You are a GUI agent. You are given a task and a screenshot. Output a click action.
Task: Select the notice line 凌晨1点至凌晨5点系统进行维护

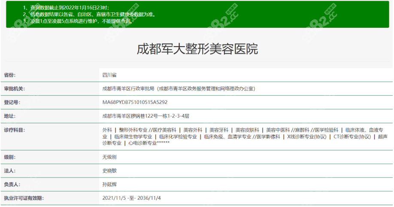coord(78,21)
